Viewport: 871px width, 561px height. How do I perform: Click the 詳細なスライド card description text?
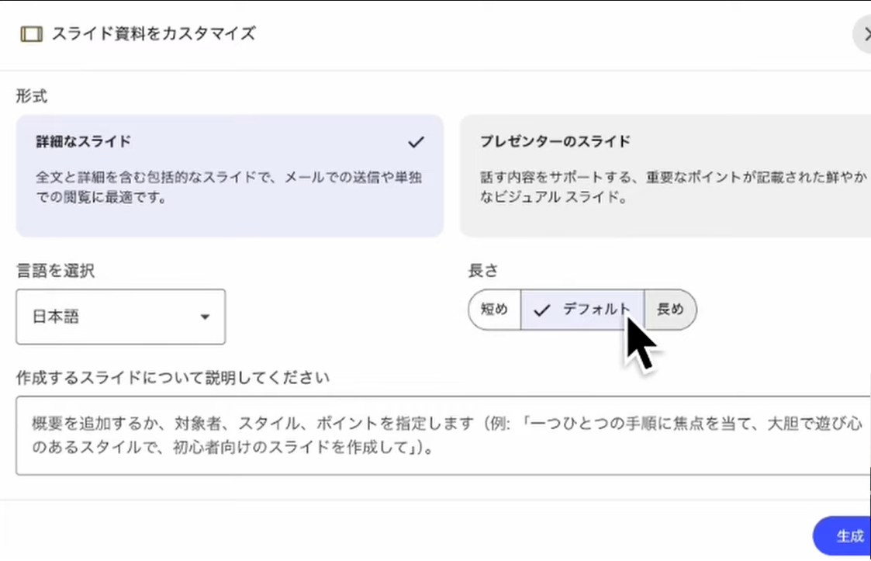[229, 187]
